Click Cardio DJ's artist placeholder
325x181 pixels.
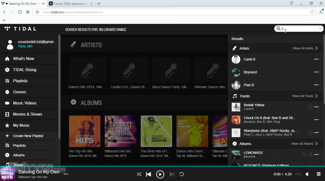[x=129, y=70]
